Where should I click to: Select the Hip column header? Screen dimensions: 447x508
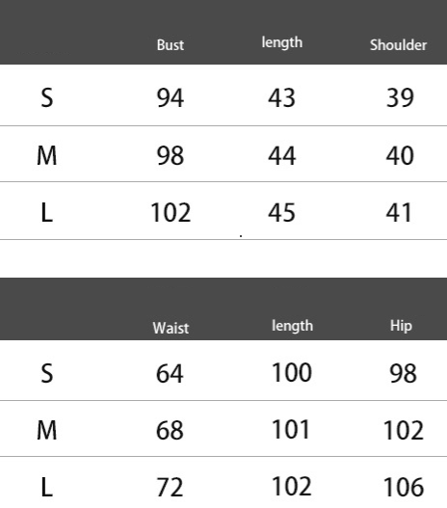point(401,326)
